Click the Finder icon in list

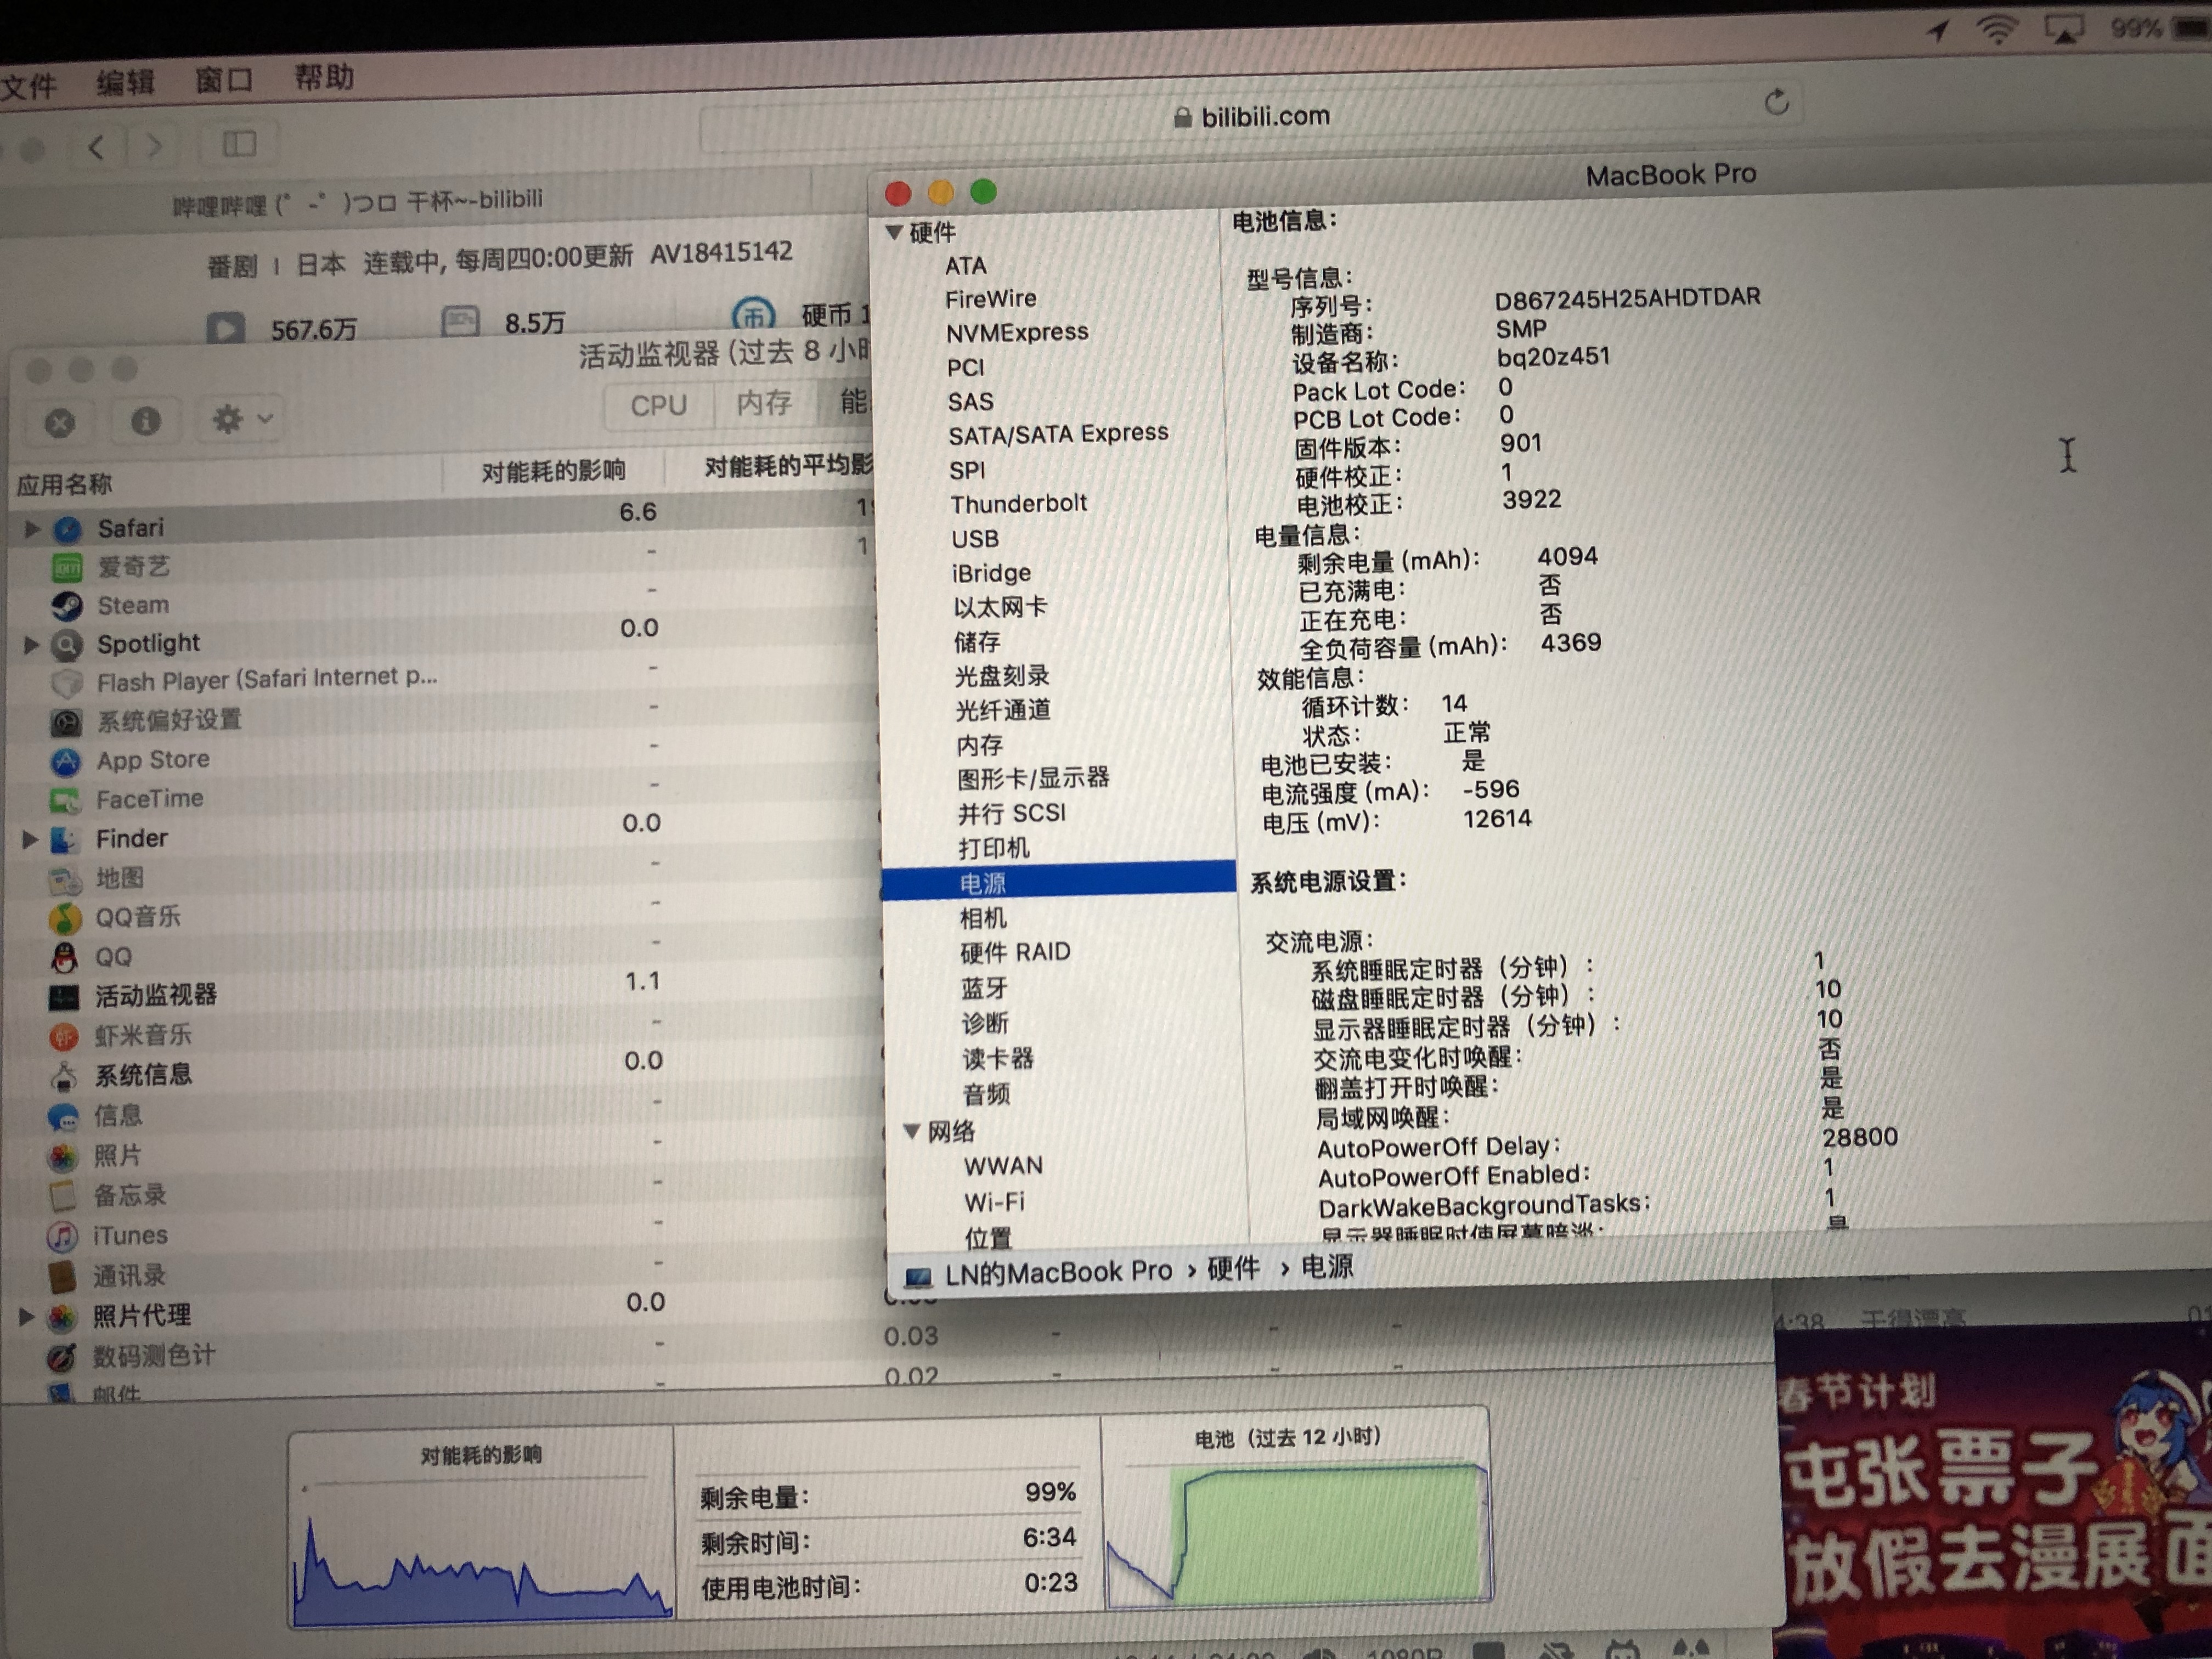65,840
